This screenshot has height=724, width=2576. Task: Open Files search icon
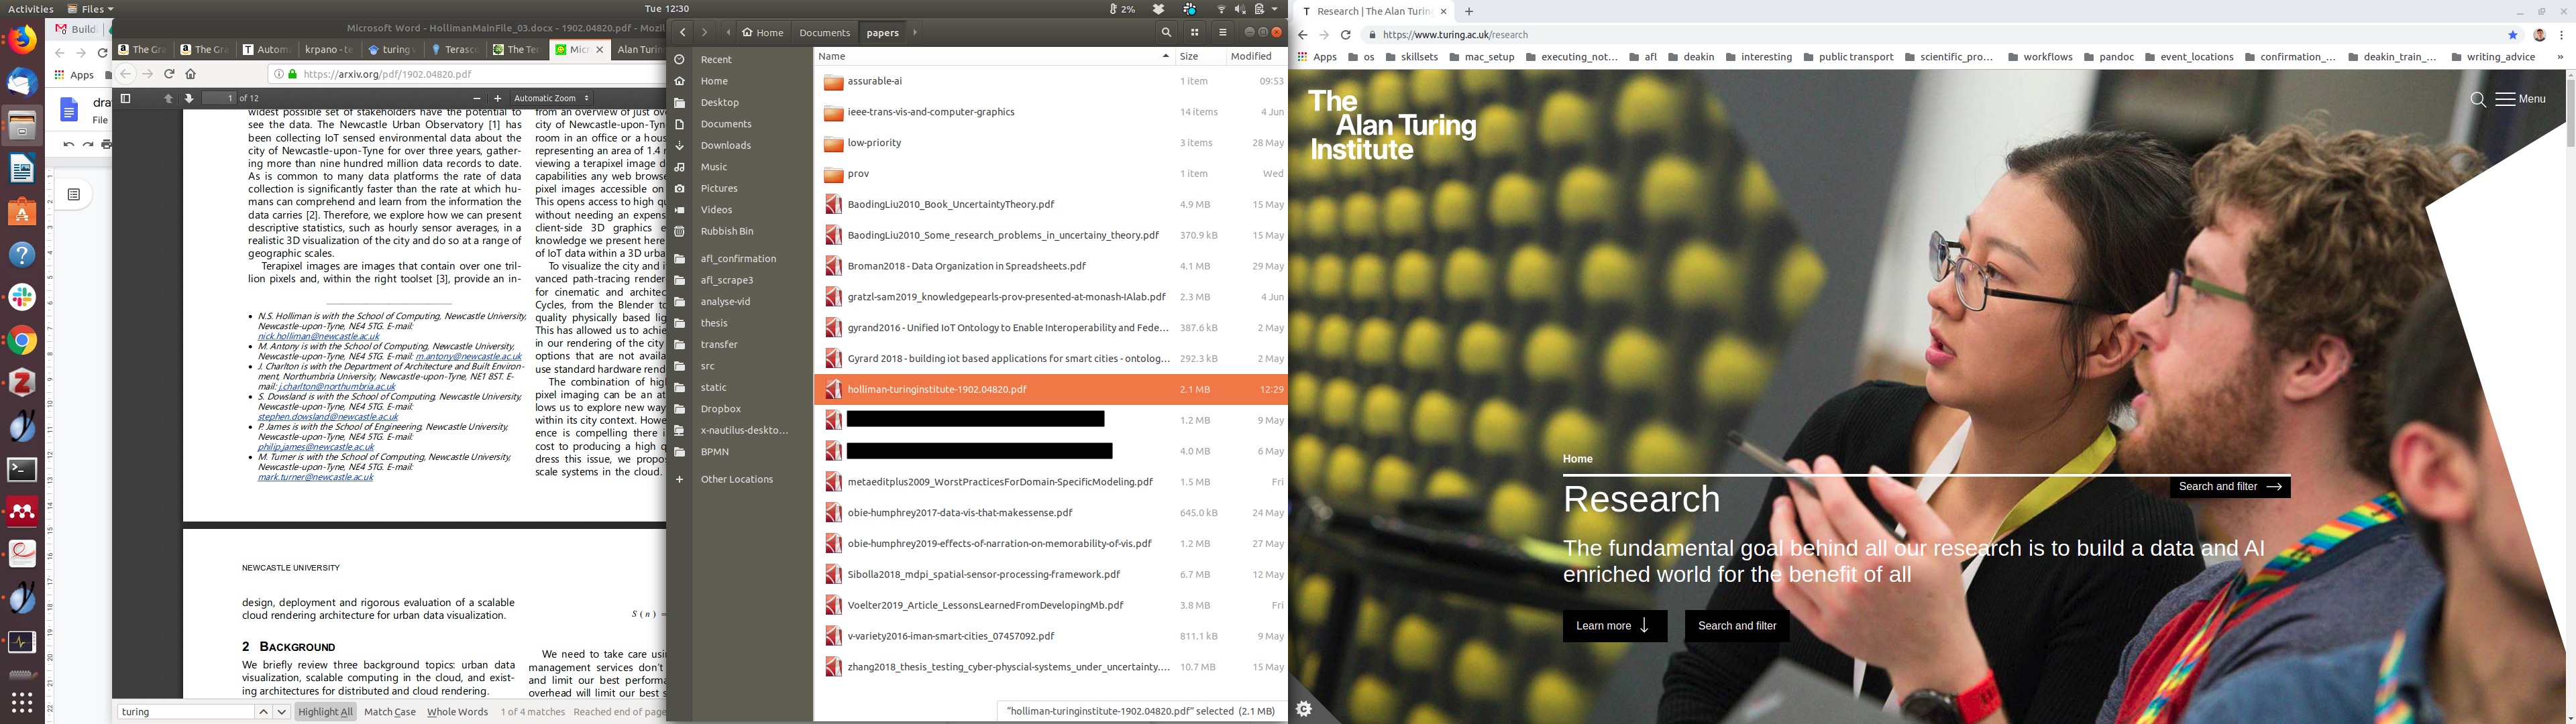point(1166,33)
